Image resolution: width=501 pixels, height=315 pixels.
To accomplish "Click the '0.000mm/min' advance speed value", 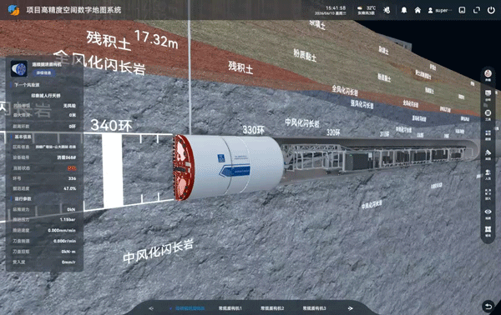I will [x=62, y=230].
